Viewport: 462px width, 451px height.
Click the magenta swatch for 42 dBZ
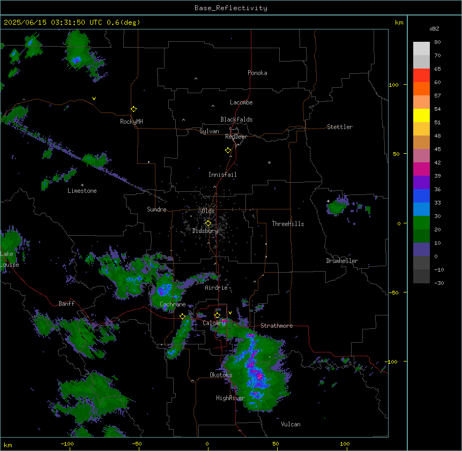[421, 169]
